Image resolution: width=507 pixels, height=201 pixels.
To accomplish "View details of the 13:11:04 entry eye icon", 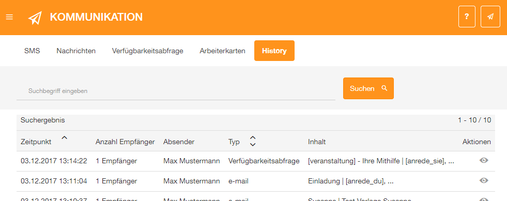I will pos(484,180).
